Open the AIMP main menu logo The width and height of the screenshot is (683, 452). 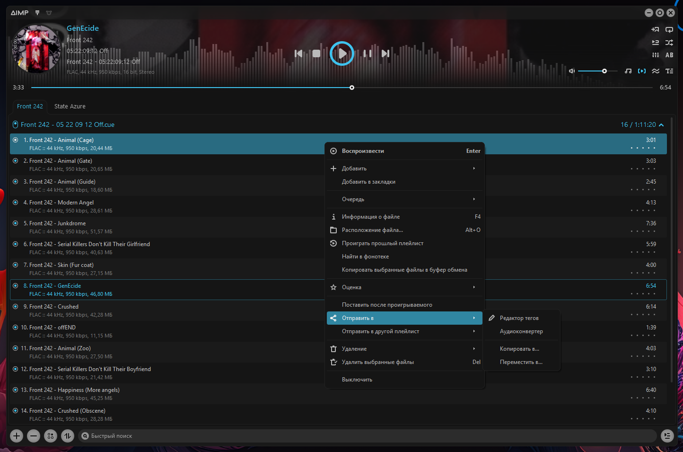tap(19, 13)
